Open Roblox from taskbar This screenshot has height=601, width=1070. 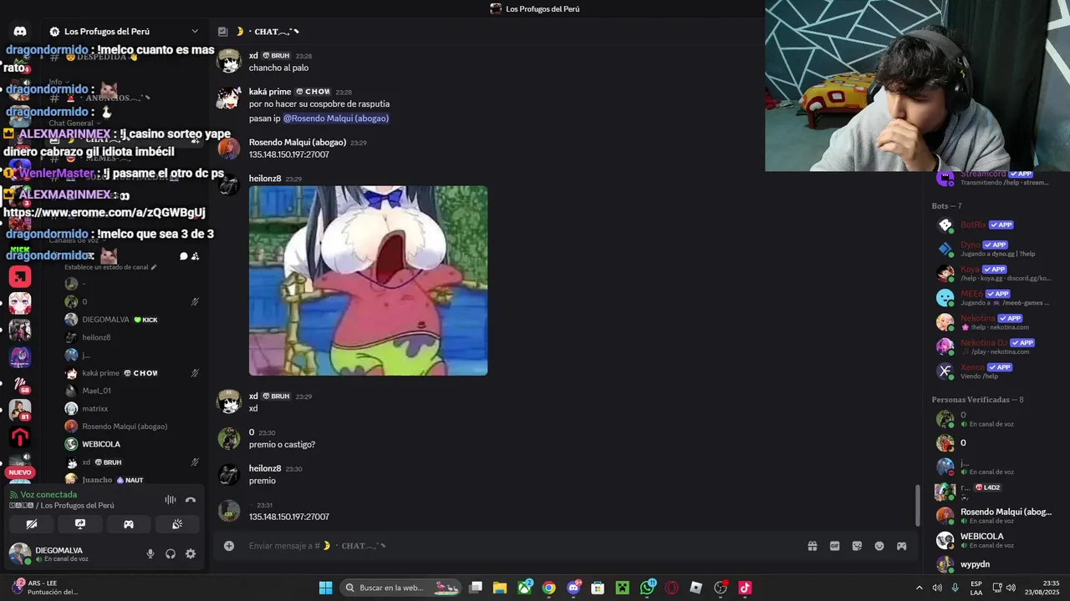click(x=695, y=588)
